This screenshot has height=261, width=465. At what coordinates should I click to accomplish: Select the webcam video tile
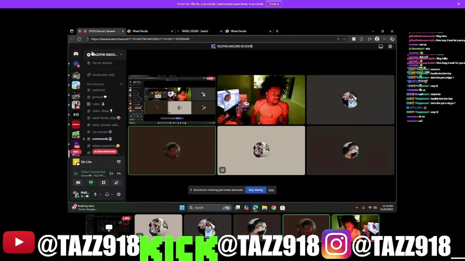click(x=261, y=100)
